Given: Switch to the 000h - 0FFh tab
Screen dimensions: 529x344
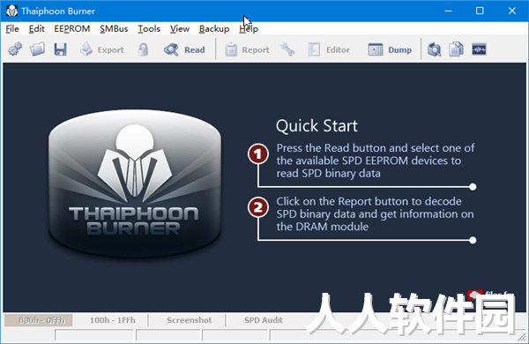Looking at the screenshot, I should (38, 320).
